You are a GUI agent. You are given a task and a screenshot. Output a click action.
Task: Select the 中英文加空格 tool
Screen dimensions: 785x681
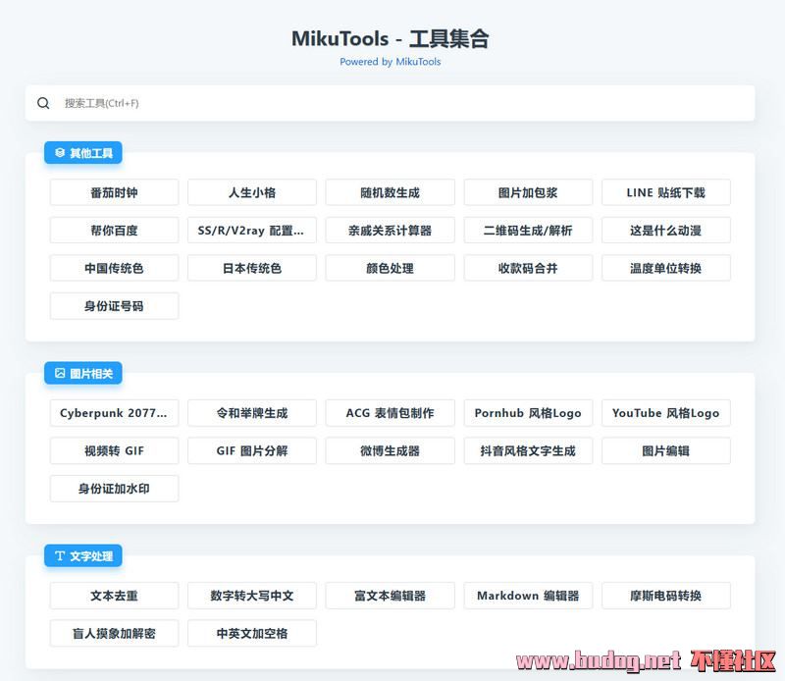click(252, 633)
